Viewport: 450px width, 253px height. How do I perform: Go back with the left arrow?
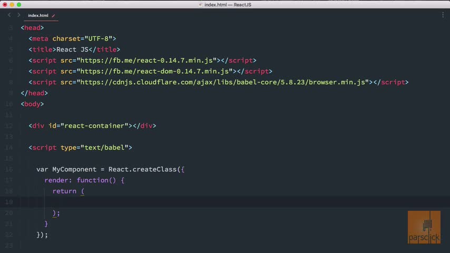point(9,15)
